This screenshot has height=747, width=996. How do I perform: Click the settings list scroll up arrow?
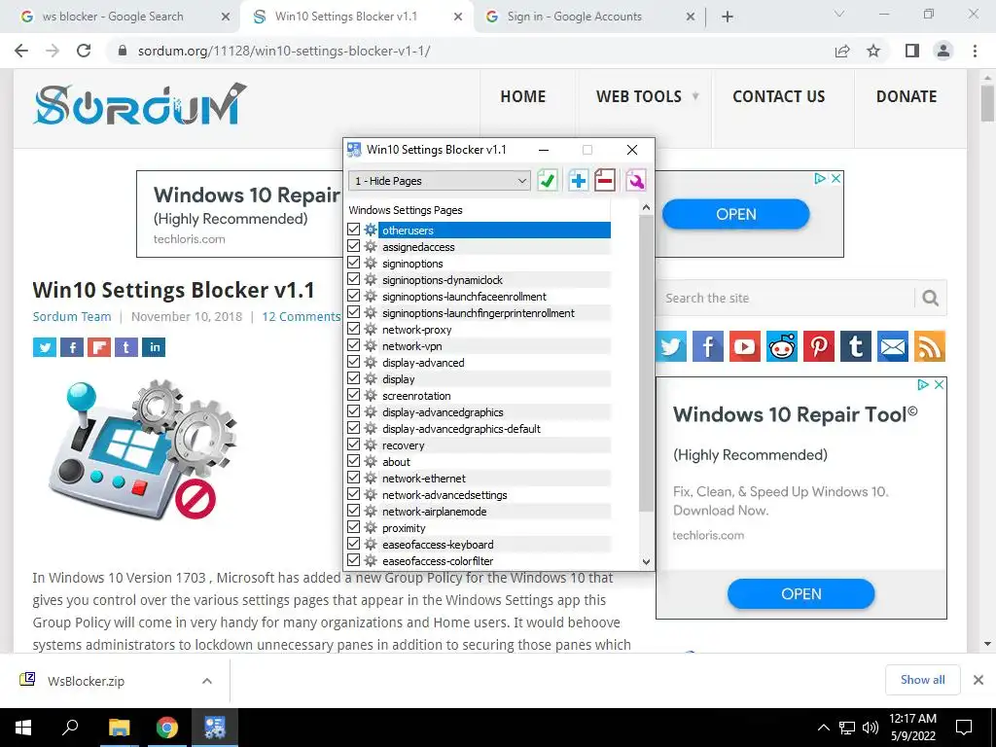tap(646, 208)
